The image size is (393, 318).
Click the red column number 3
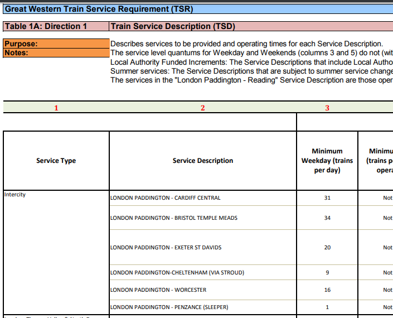pos(327,108)
